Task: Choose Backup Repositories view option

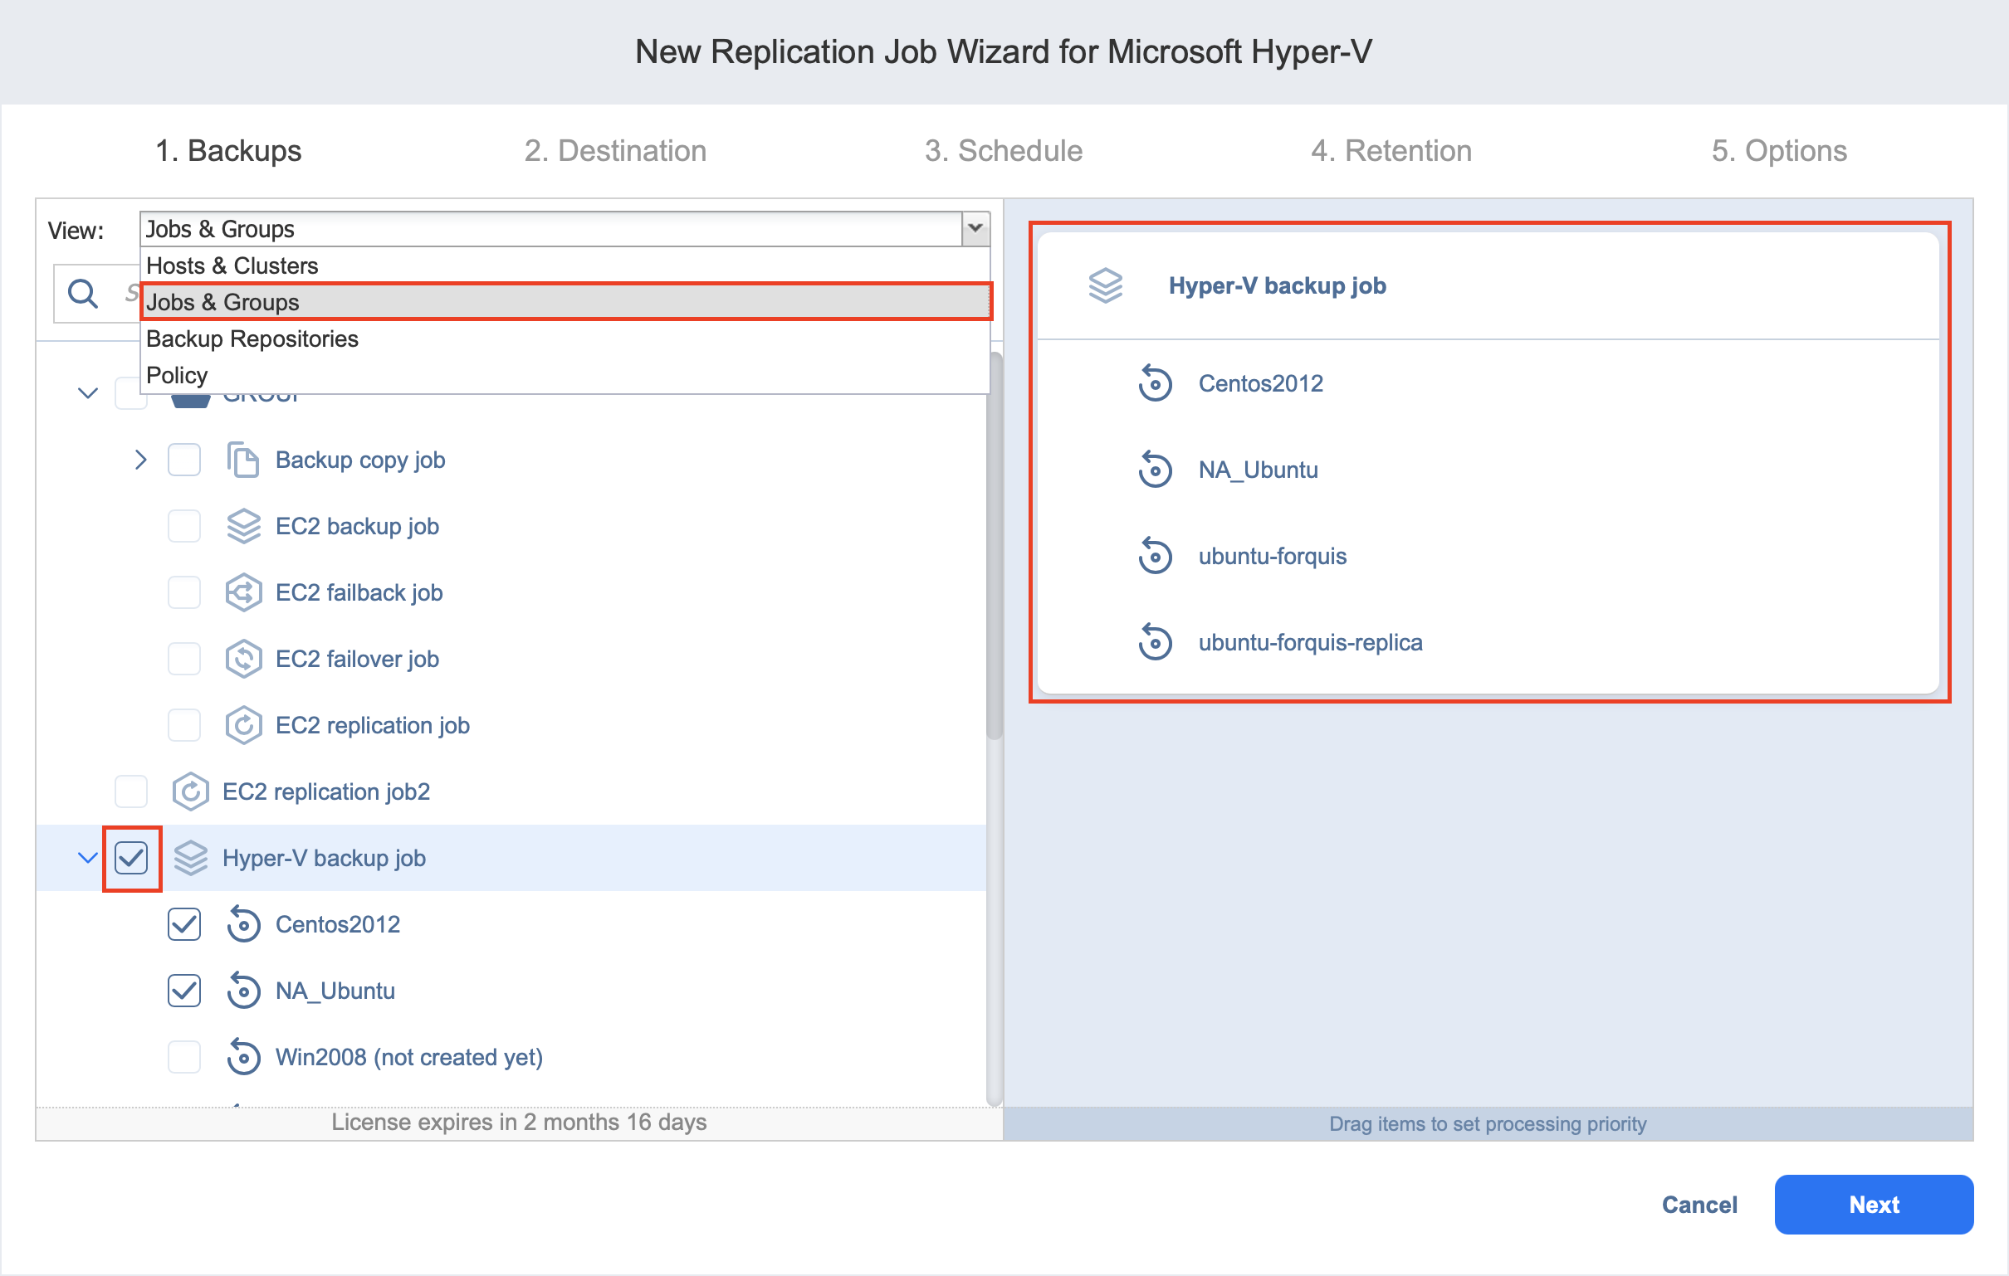Action: pos(252,338)
